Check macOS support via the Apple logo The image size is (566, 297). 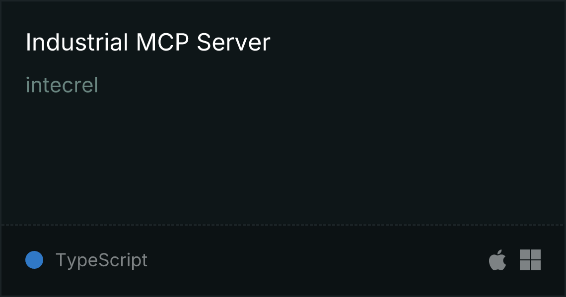pyautogui.click(x=497, y=259)
